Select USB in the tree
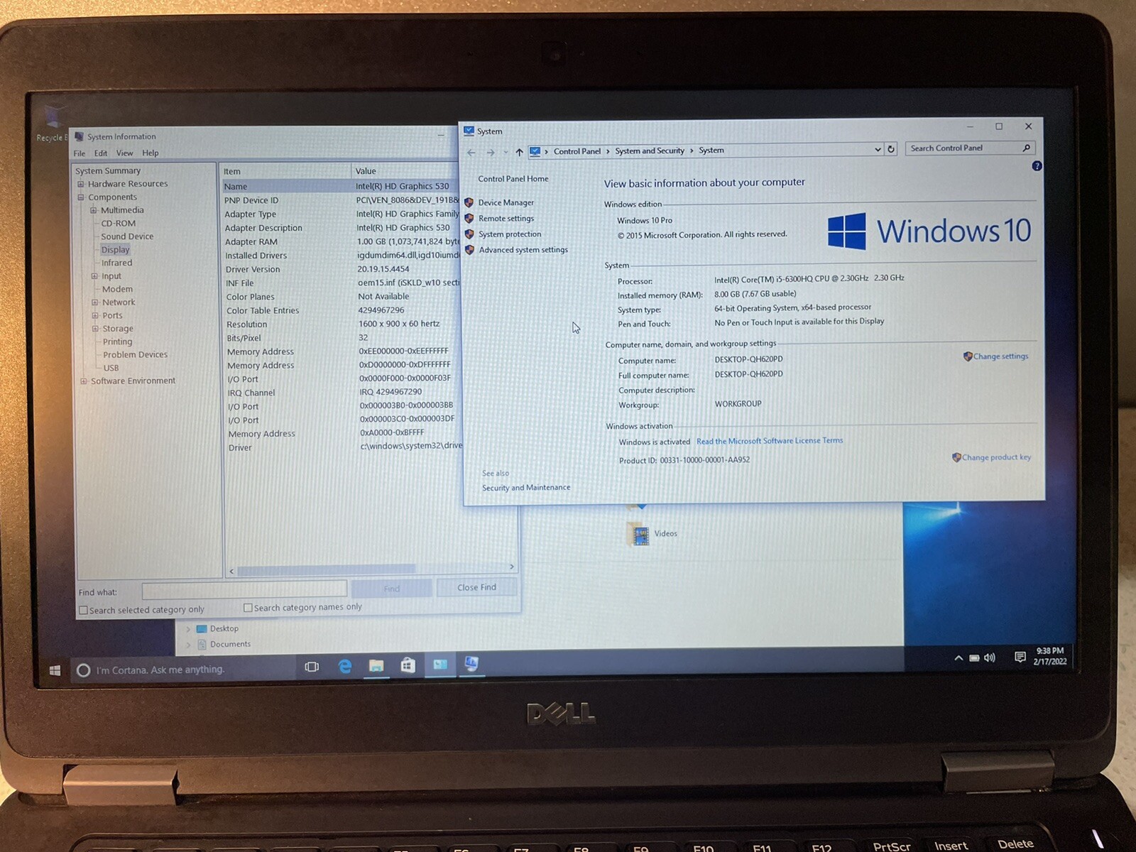This screenshot has width=1136, height=852. (111, 368)
